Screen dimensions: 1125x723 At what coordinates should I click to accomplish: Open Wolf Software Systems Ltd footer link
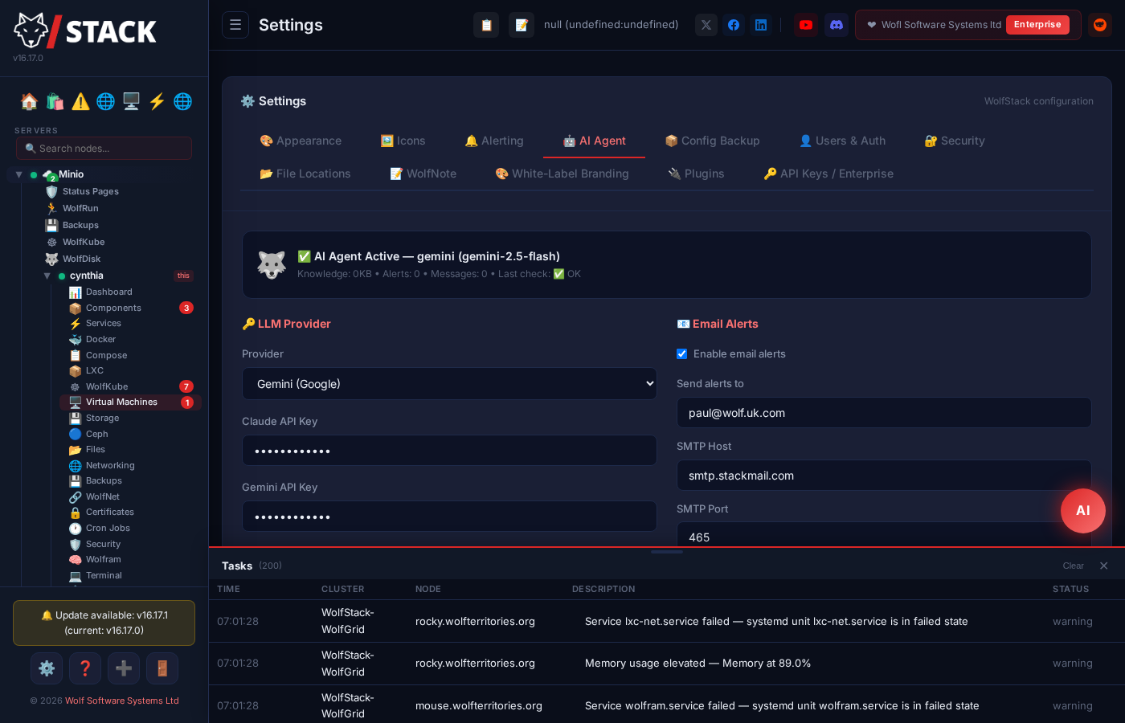coord(122,701)
